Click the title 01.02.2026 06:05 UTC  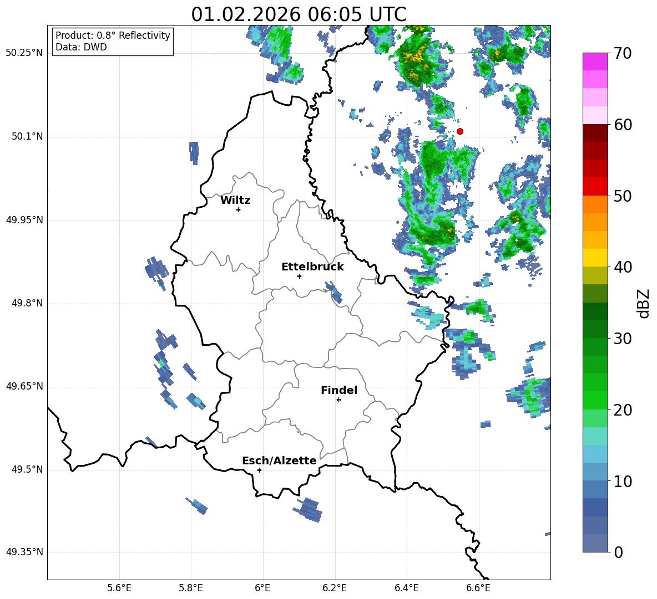click(x=299, y=14)
